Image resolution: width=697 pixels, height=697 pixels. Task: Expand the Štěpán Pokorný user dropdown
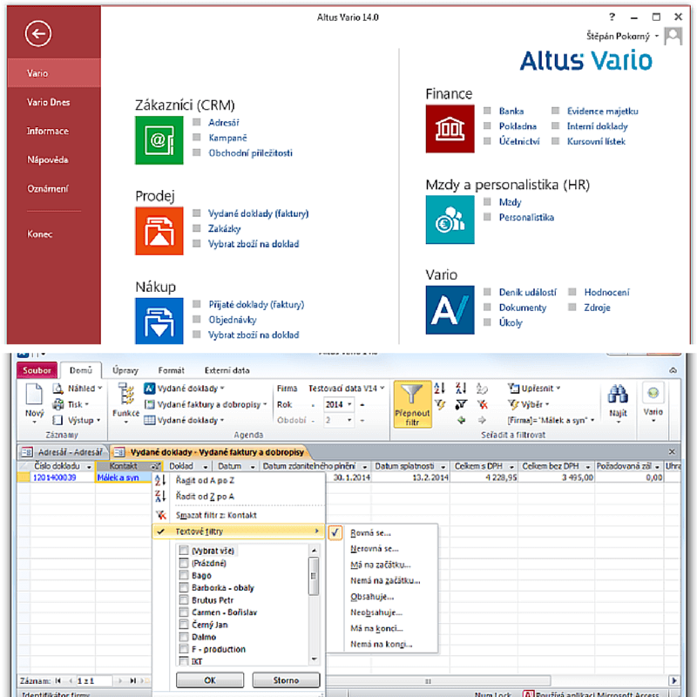tap(657, 36)
